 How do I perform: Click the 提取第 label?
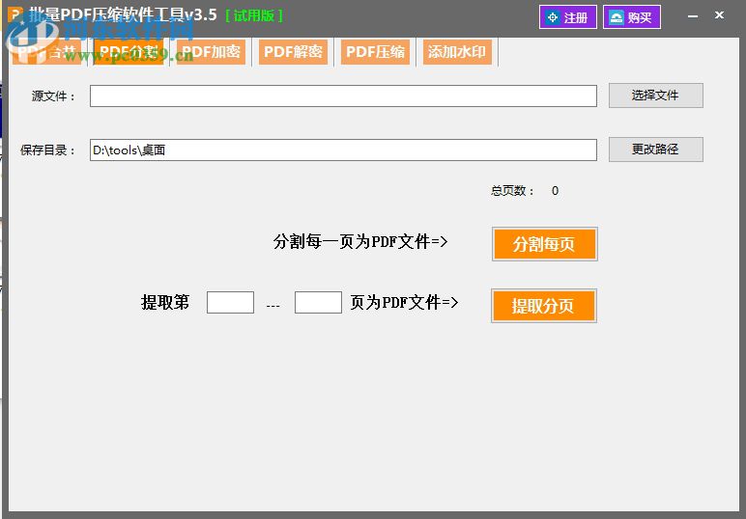165,303
